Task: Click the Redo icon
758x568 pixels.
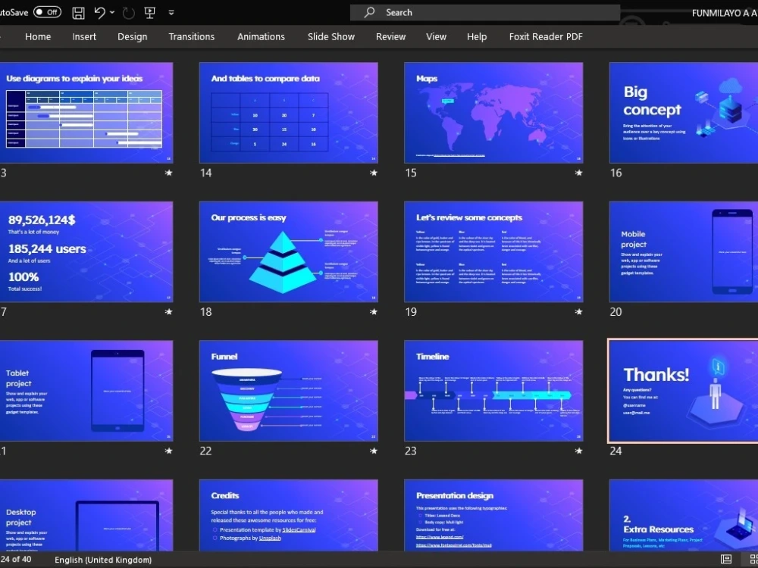Action: tap(128, 13)
